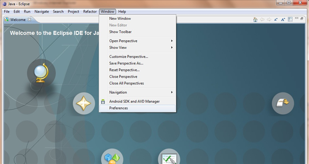
Task: Click the navigate back arrow in Welcome toolbar
Action: (262, 19)
